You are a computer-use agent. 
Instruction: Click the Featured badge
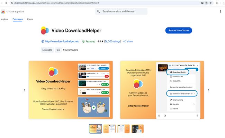[x=89, y=41]
